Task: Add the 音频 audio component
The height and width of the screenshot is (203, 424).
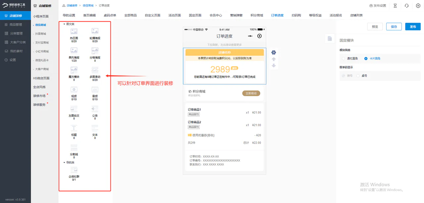Action: 95,93
